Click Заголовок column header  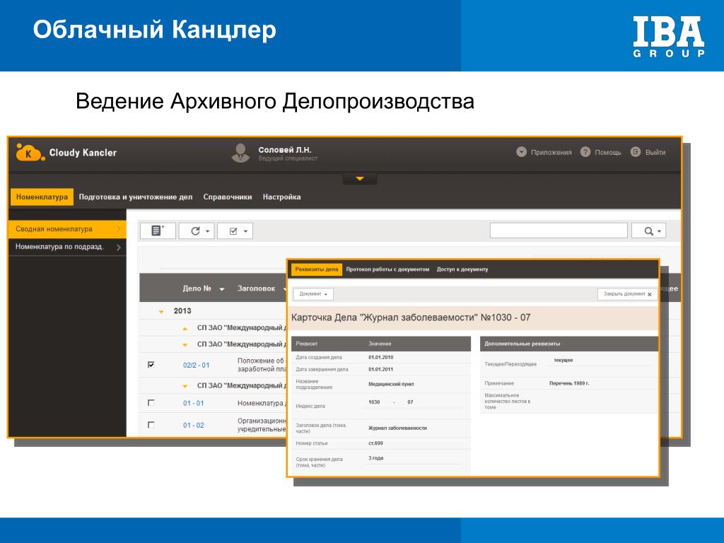(256, 288)
